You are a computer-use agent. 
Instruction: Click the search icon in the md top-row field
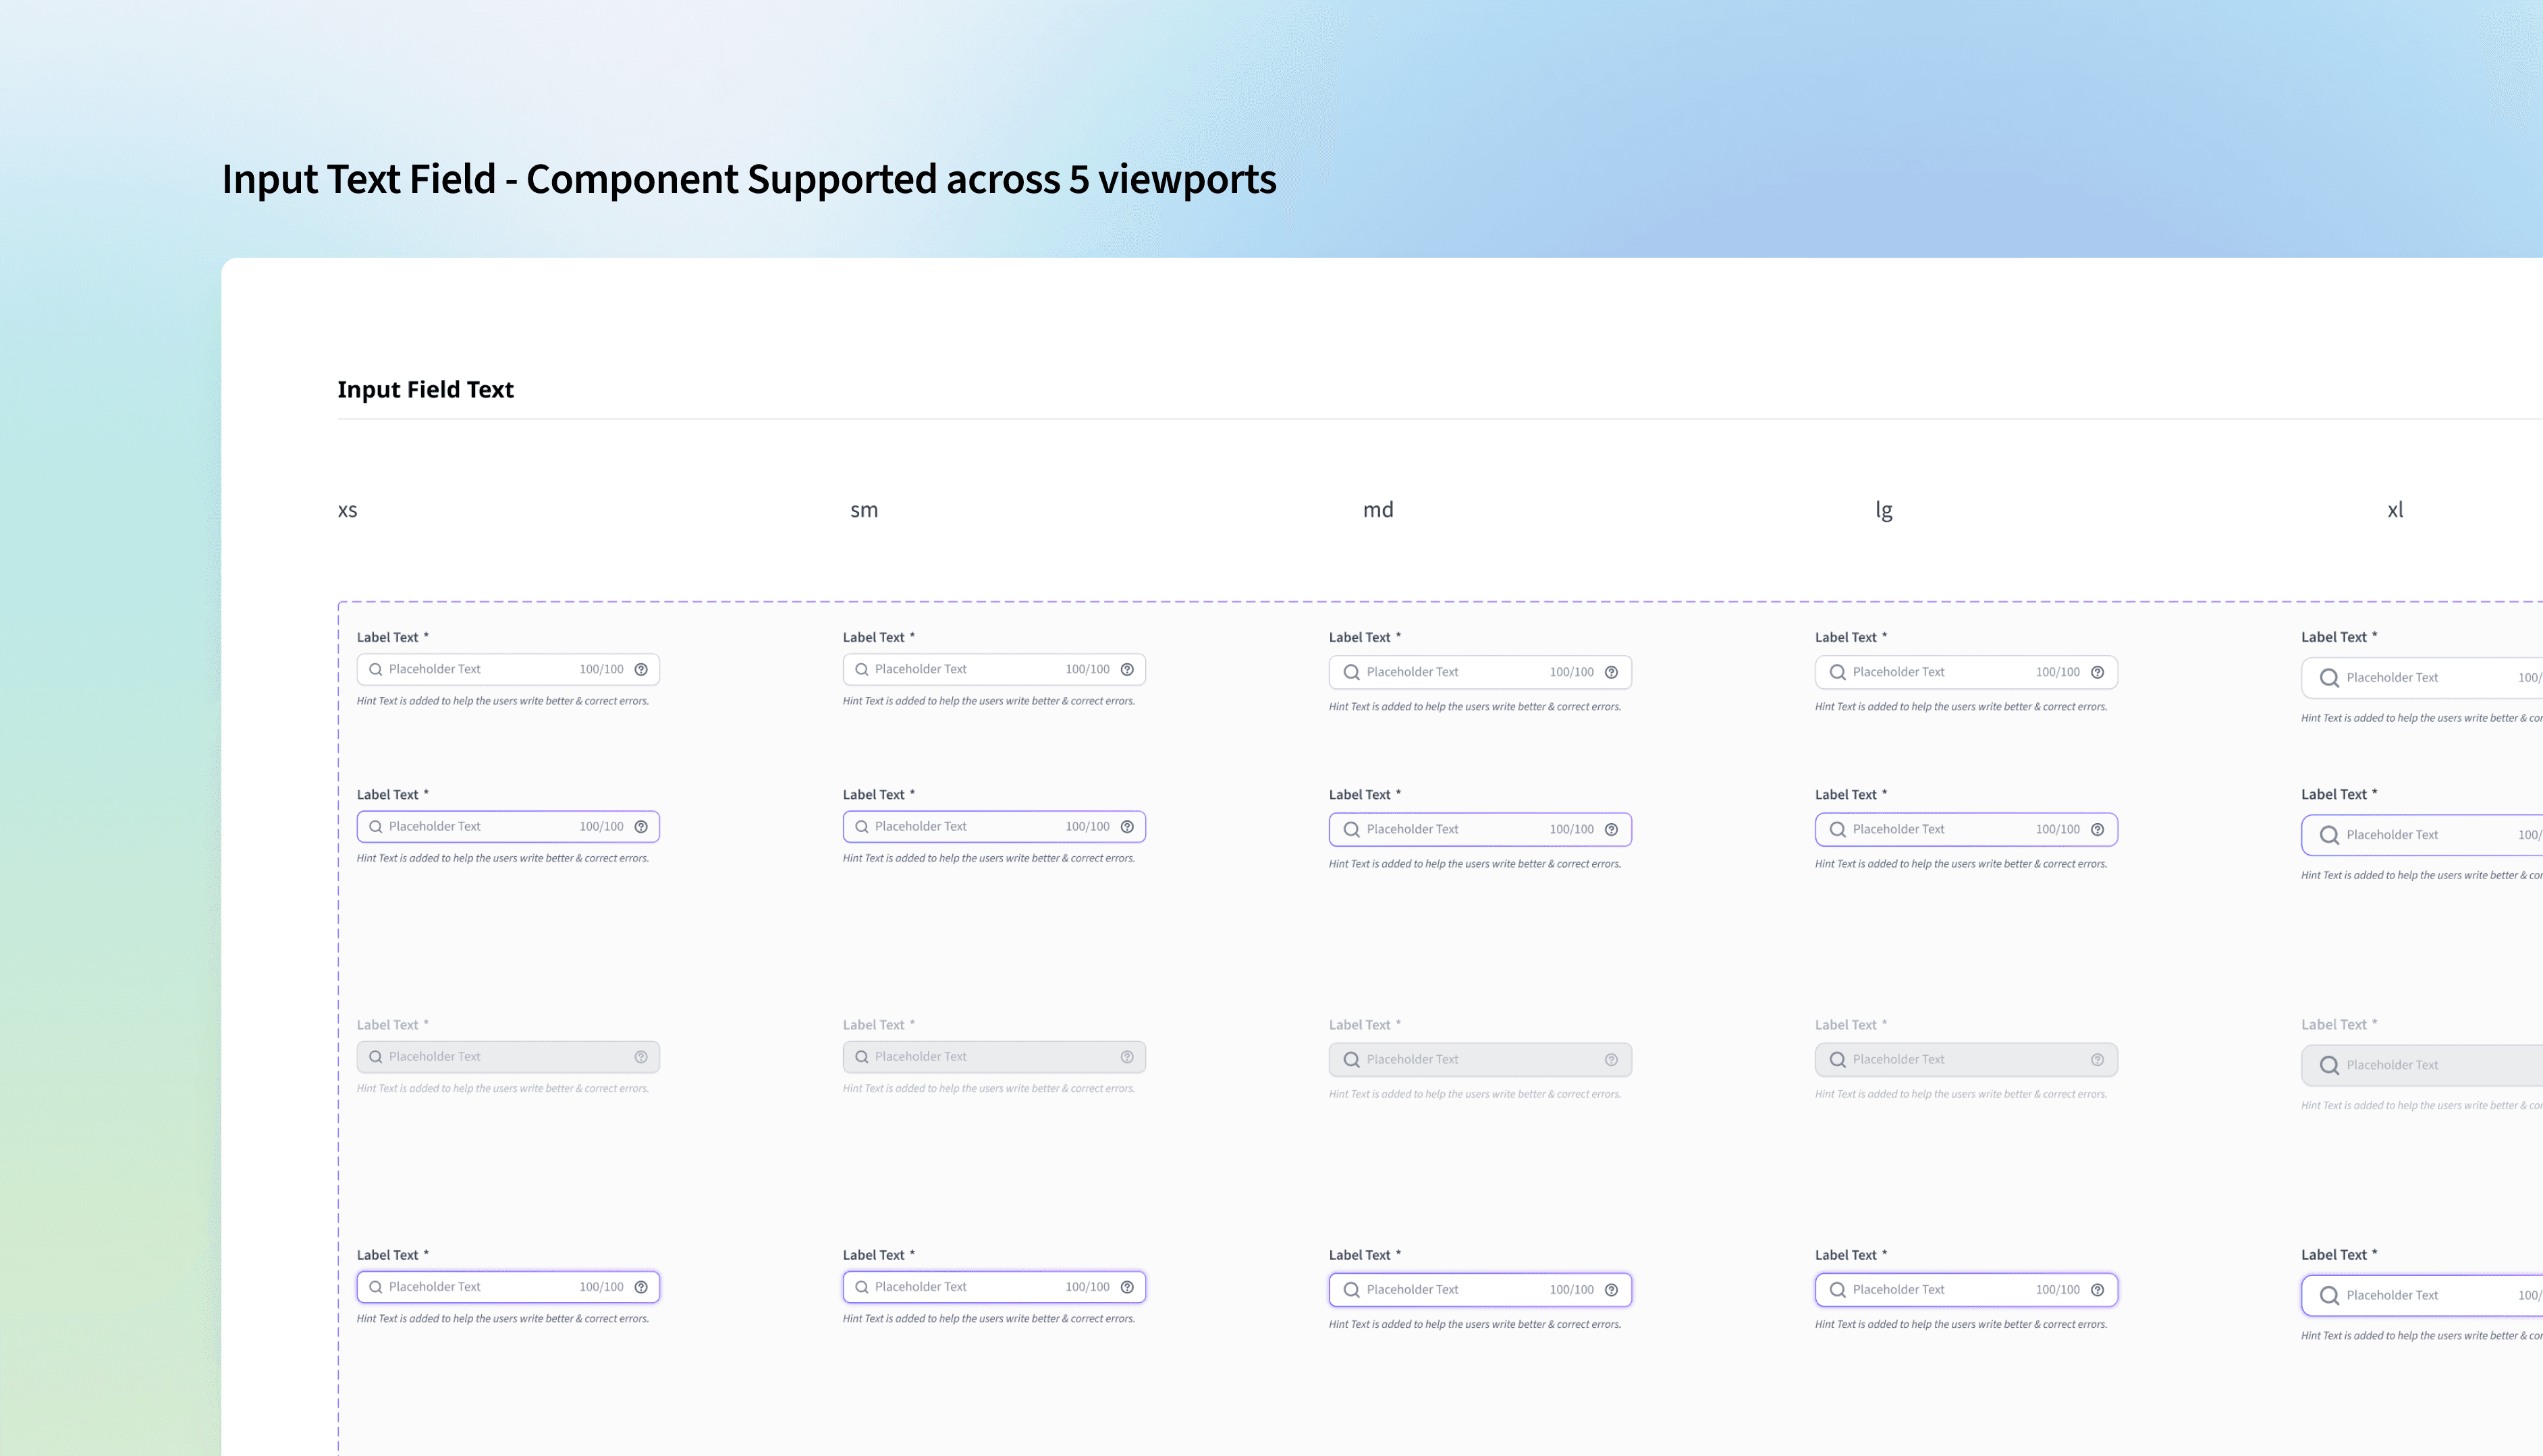1351,672
